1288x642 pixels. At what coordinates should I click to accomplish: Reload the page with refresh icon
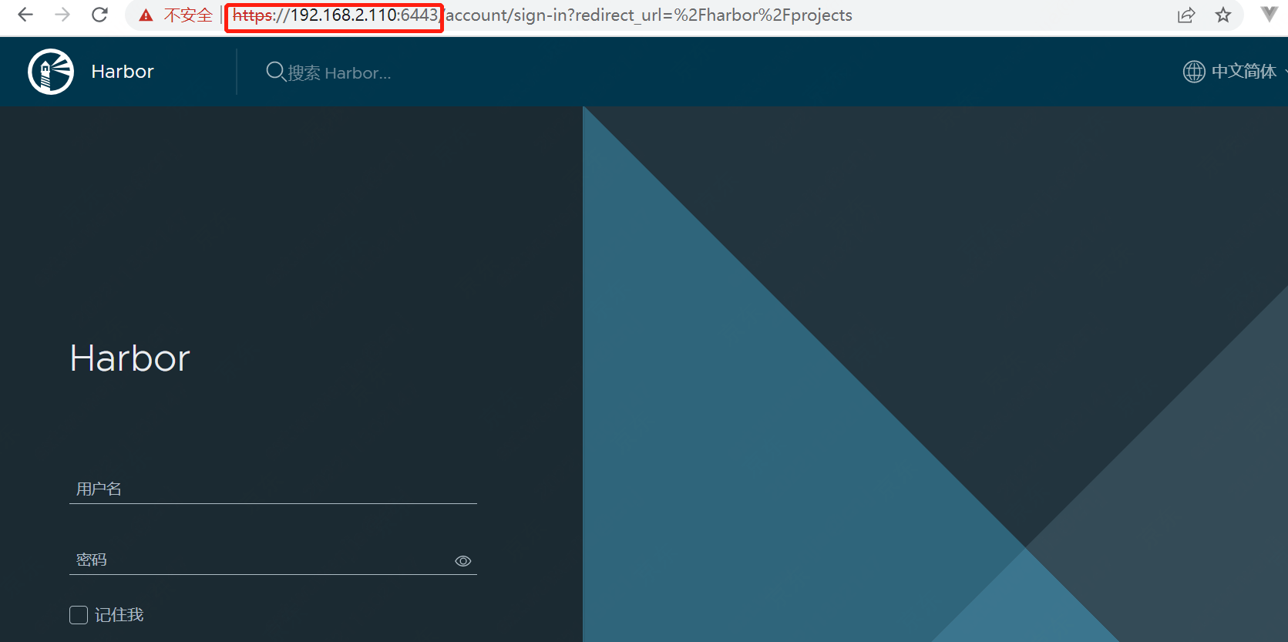pos(99,15)
